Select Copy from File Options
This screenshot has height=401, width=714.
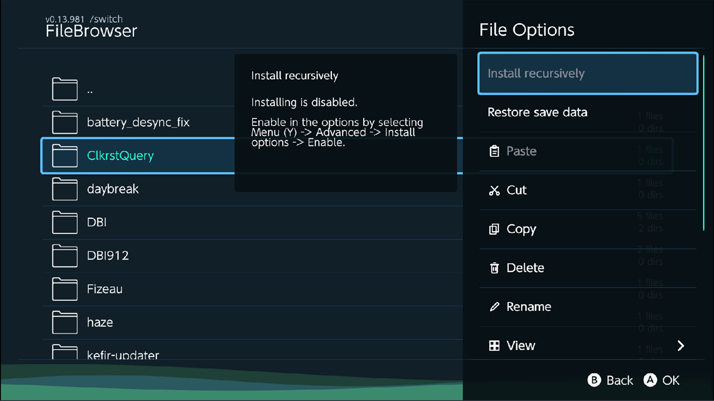[x=588, y=229]
